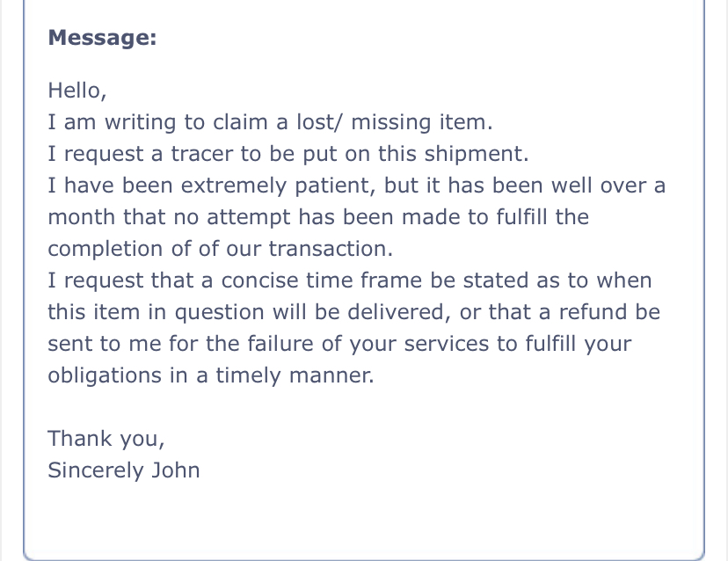The height and width of the screenshot is (561, 728).
Task: Click the word "attempt" in the message
Action: 249,218
